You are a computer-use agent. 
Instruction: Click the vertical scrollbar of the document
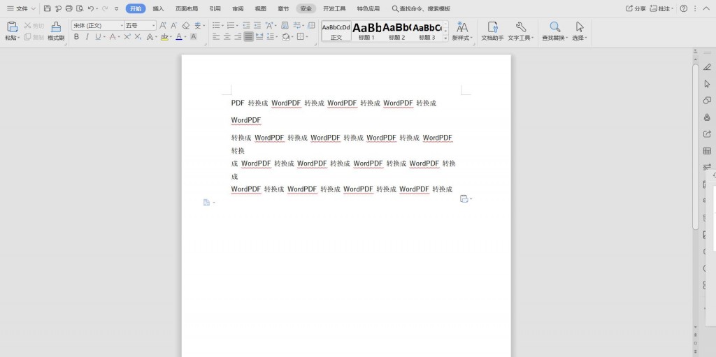[x=696, y=146]
